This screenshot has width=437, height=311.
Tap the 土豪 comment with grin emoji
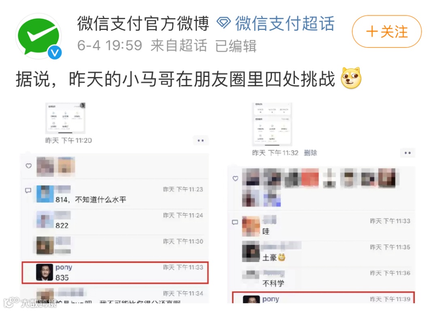274,258
